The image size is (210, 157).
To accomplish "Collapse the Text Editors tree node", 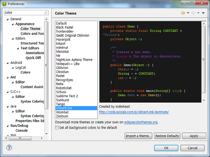I will 18,48.
